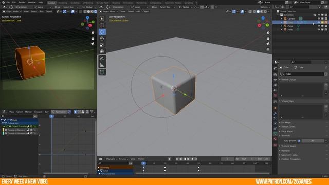Open Keying menu in timeline

click(123, 159)
